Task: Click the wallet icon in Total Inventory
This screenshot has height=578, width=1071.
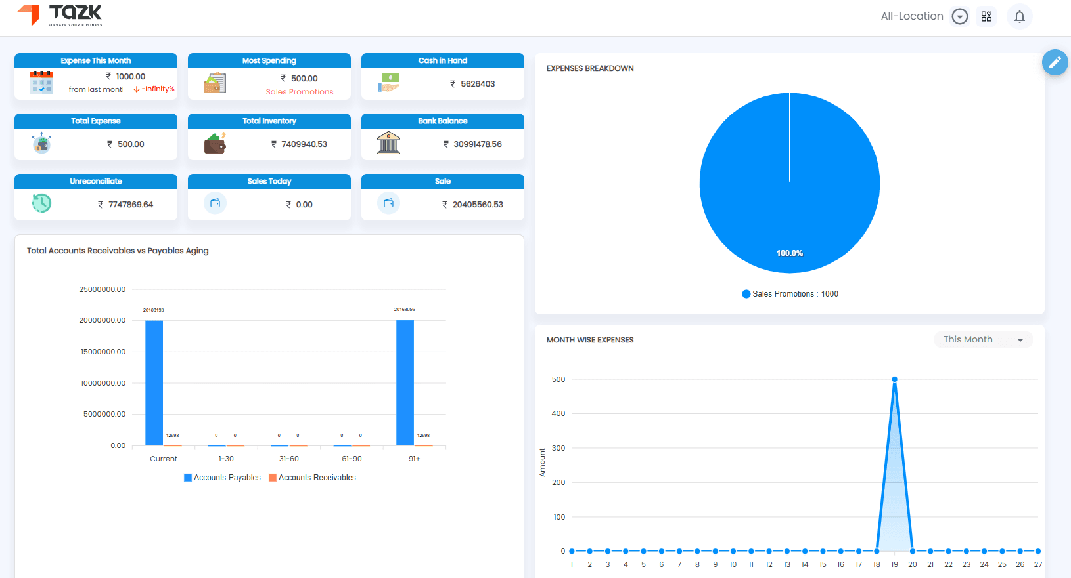Action: [215, 143]
